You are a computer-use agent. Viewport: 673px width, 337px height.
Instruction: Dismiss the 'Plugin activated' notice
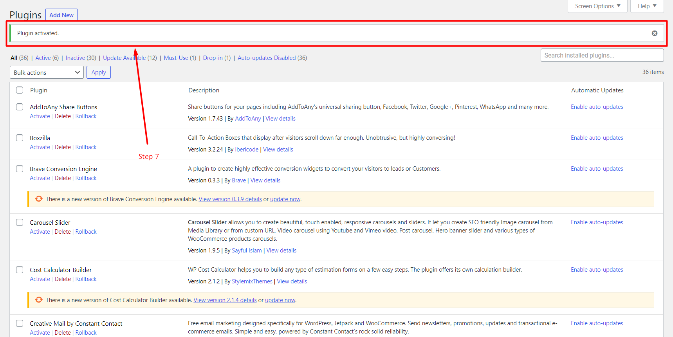(x=654, y=33)
